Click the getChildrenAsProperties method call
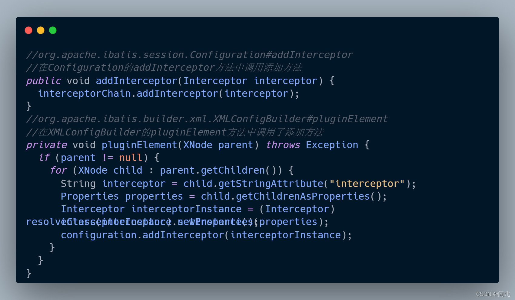The image size is (515, 300). pos(303,196)
